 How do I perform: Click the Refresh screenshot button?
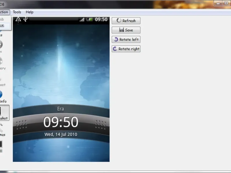[x=126, y=20]
